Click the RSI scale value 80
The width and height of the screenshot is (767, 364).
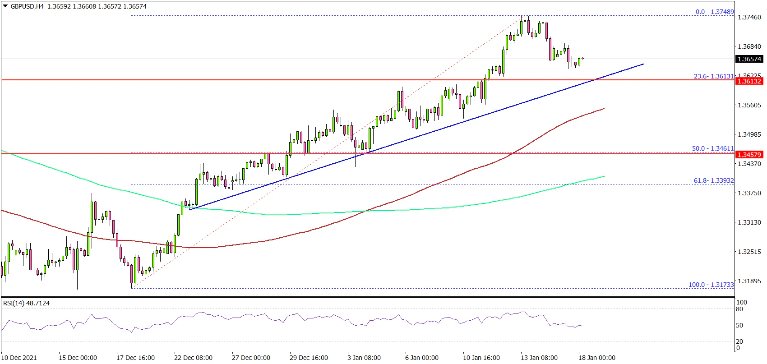(x=739, y=309)
